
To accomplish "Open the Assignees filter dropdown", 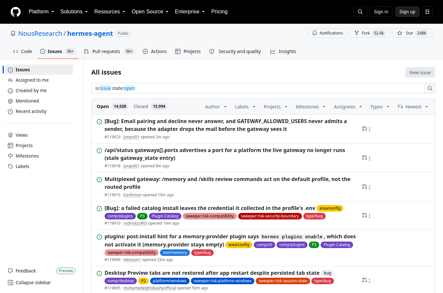I will point(348,107).
